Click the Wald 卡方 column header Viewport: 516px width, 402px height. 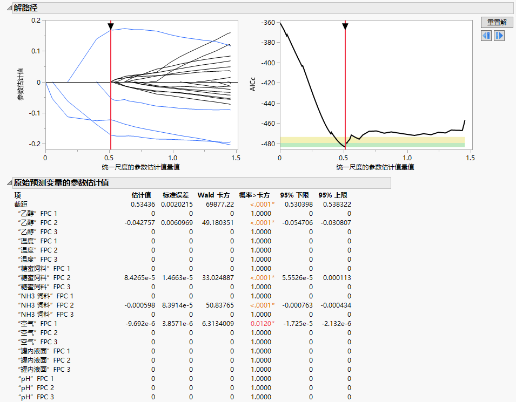coord(213,195)
